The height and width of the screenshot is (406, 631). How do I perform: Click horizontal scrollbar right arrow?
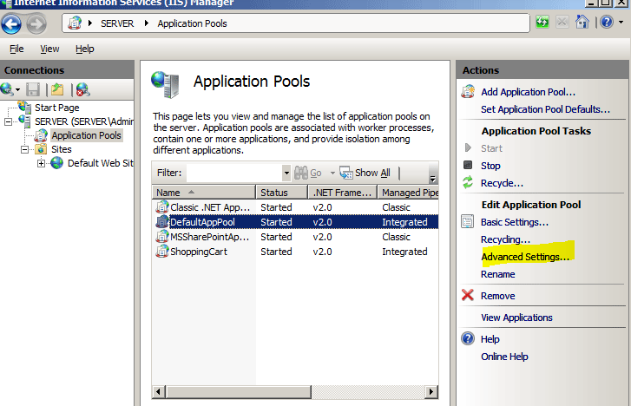(x=431, y=391)
